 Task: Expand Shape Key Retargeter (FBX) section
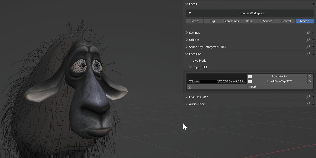coord(187,47)
